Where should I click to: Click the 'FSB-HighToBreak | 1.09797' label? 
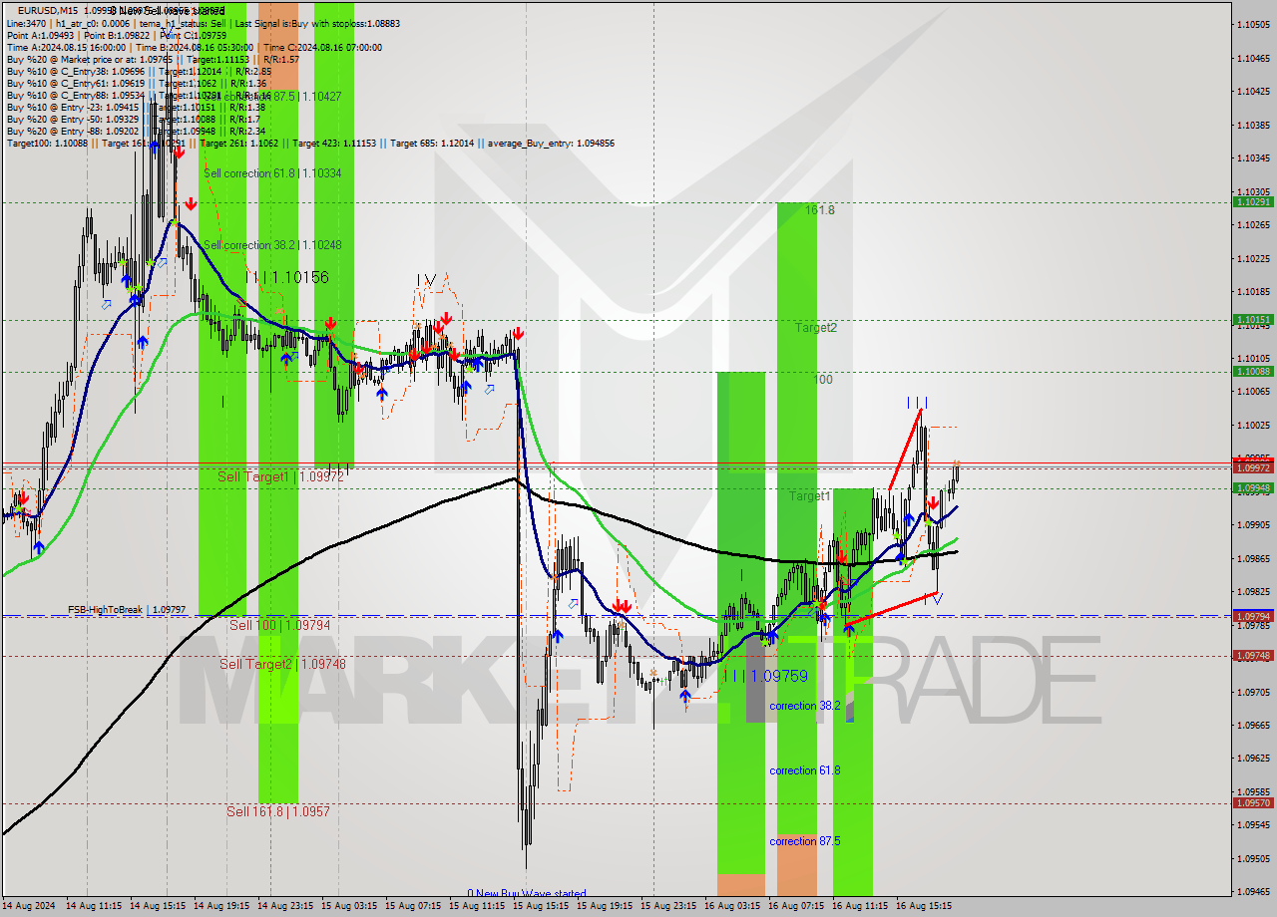127,609
